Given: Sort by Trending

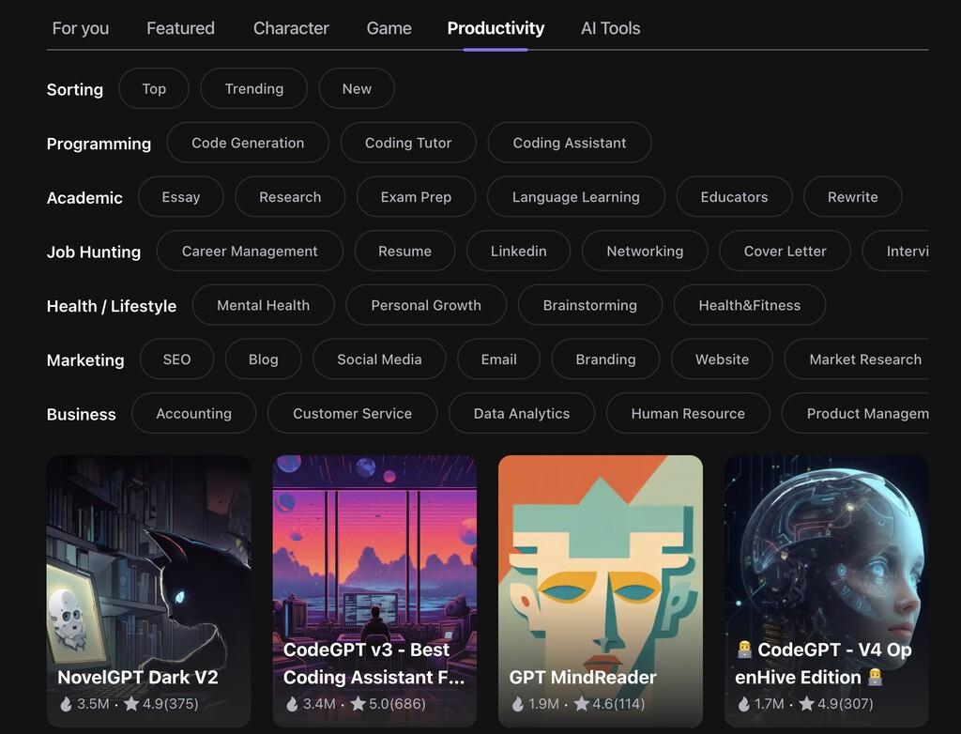Looking at the screenshot, I should [x=254, y=89].
